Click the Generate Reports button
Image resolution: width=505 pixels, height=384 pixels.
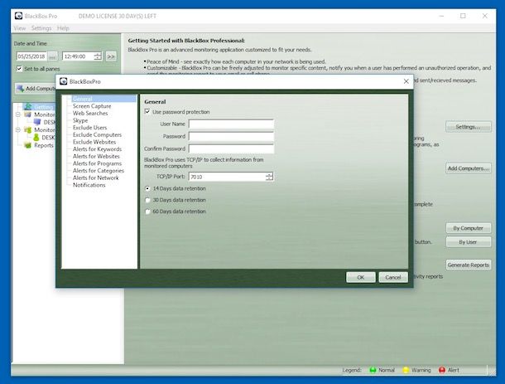pyautogui.click(x=469, y=265)
